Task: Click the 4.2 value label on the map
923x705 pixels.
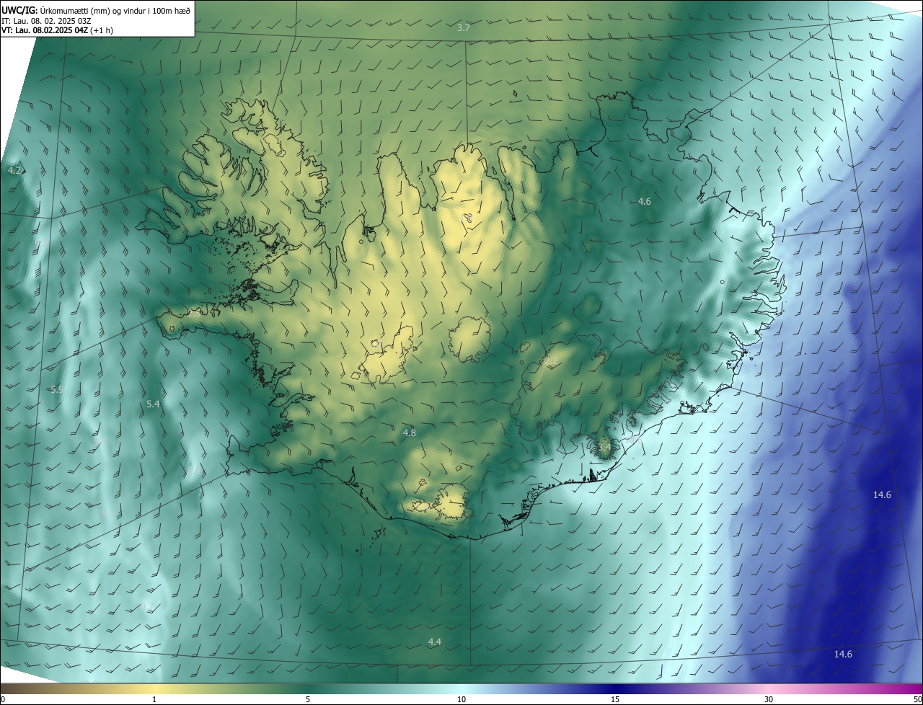Action: (14, 171)
